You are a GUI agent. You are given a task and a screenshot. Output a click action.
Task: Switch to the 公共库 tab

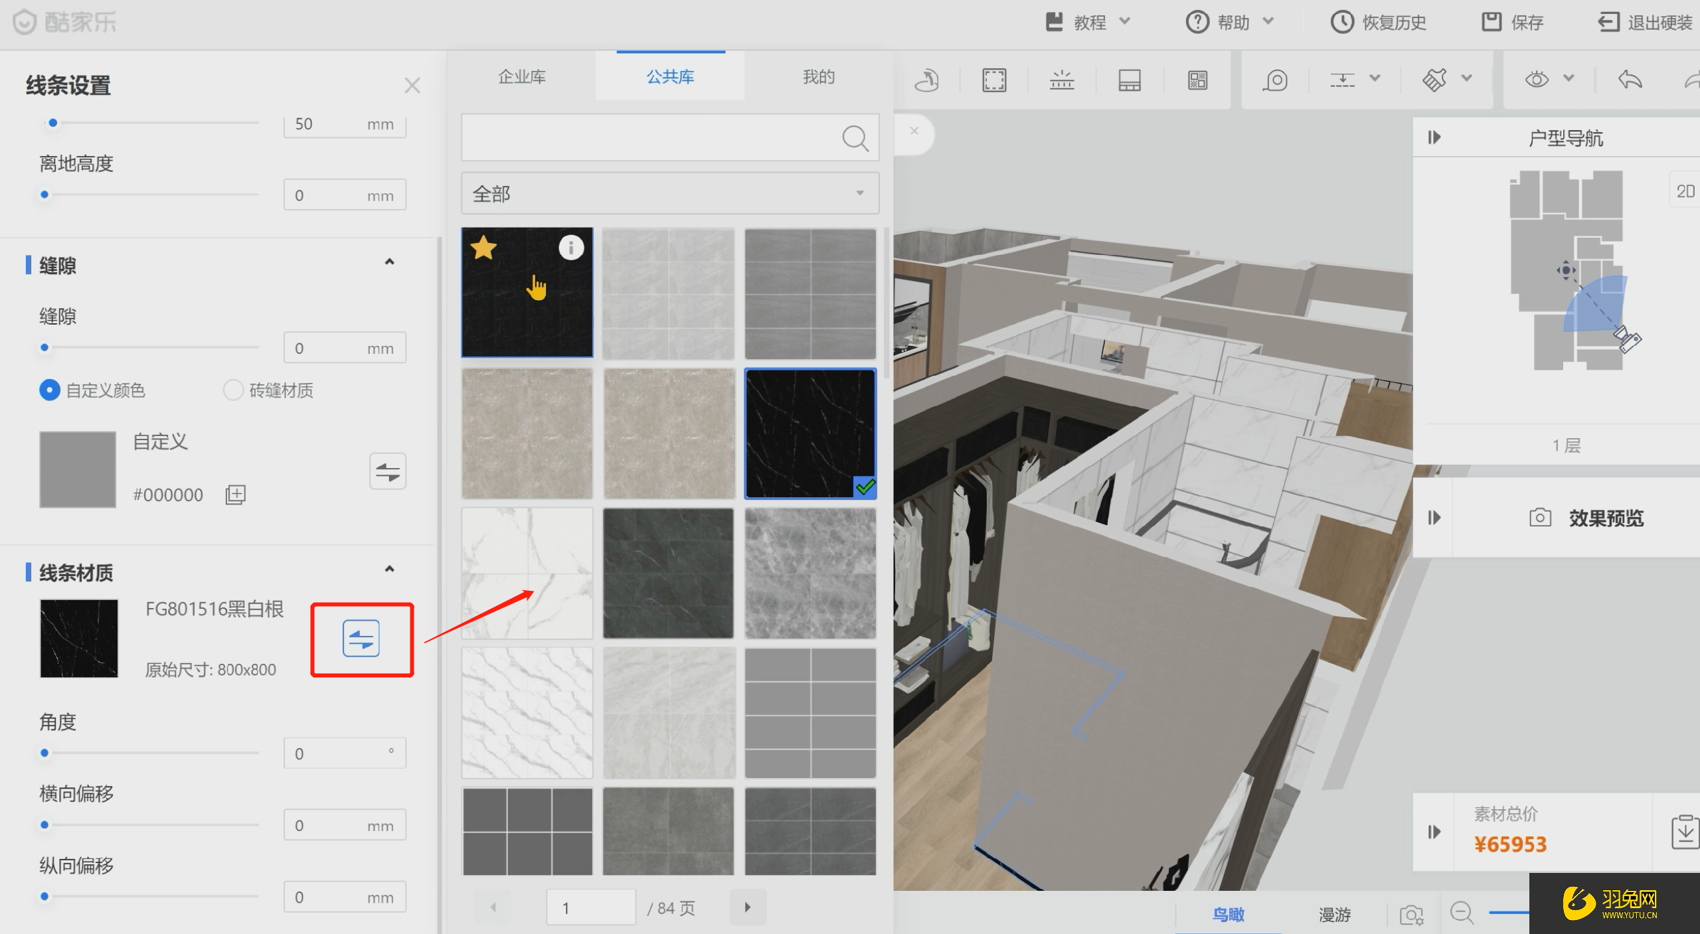pos(670,77)
